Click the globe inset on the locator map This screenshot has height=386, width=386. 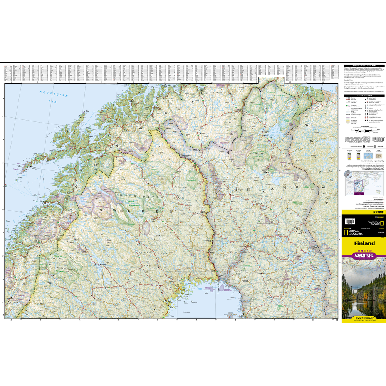coord(348,174)
